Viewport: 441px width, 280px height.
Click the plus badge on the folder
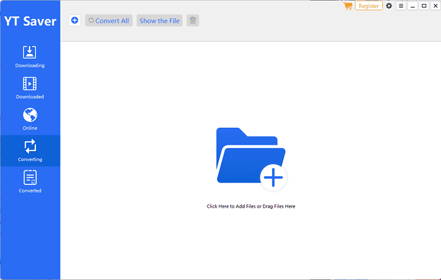(x=273, y=179)
